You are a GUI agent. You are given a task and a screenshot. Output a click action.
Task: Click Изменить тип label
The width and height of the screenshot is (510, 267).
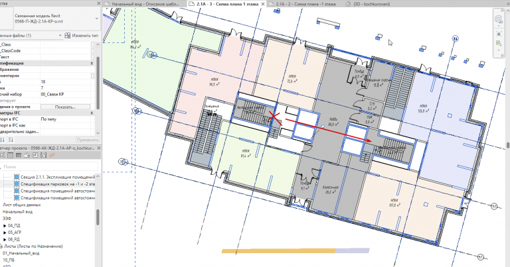(85, 35)
